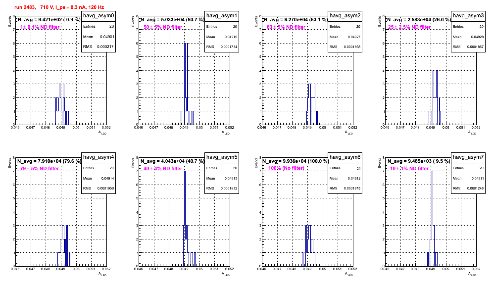Click the 79± 5% ND filter label
The height and width of the screenshot is (283, 493).
point(40,169)
